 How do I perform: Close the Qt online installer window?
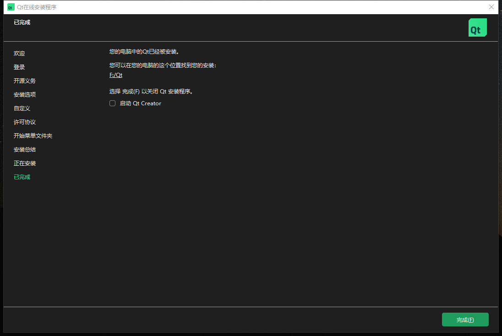491,7
